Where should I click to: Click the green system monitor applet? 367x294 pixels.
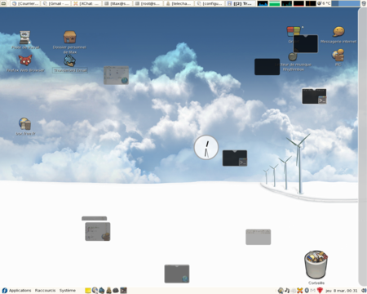pyautogui.click(x=275, y=3)
